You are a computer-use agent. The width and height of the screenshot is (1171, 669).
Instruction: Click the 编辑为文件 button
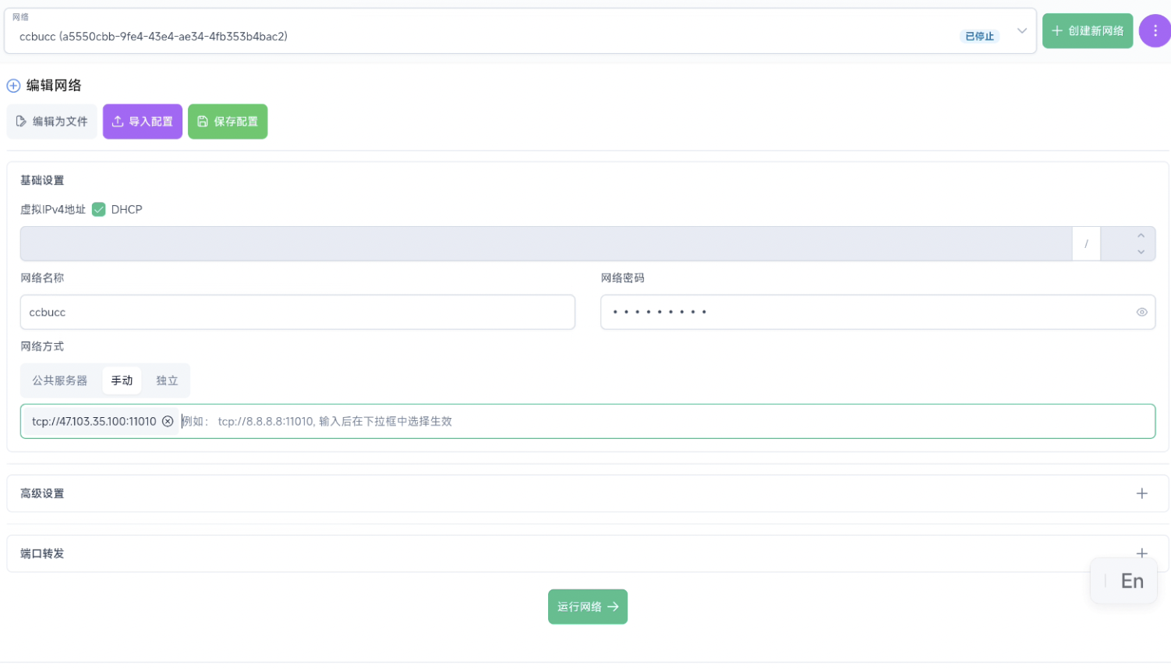(x=52, y=122)
